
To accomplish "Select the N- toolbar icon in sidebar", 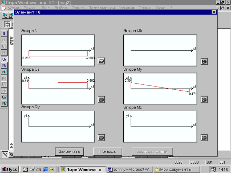I will pyautogui.click(x=4, y=72).
